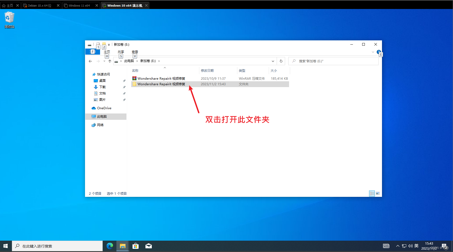Viewport: 453px width, 252px height.
Task: Click the network tray icon
Action: pos(404,246)
